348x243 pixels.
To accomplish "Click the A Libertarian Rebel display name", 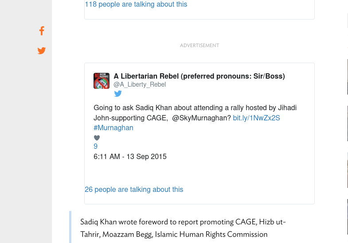I will click(199, 76).
